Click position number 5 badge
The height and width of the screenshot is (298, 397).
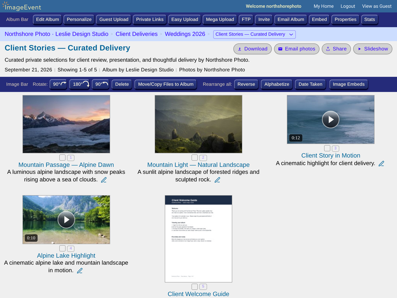pyautogui.click(x=203, y=287)
